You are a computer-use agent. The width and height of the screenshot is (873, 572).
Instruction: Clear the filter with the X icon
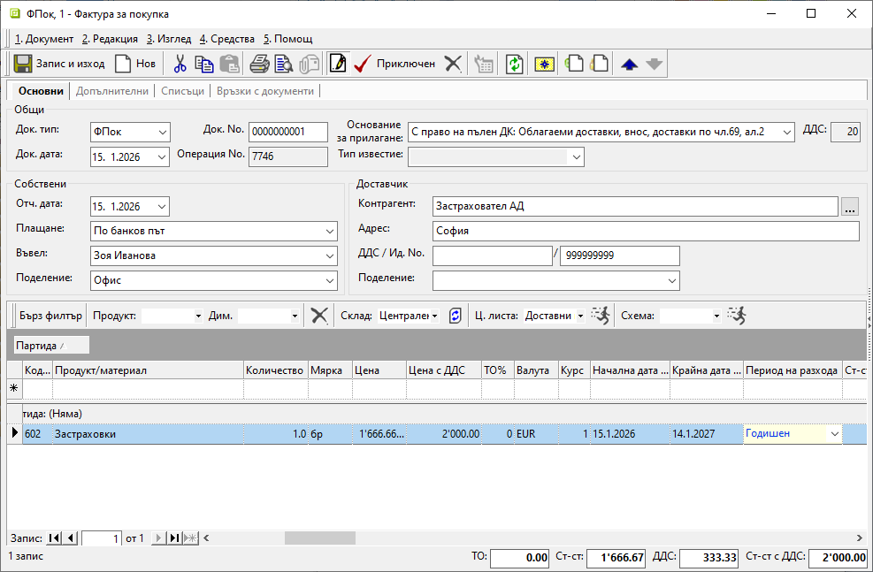click(319, 316)
